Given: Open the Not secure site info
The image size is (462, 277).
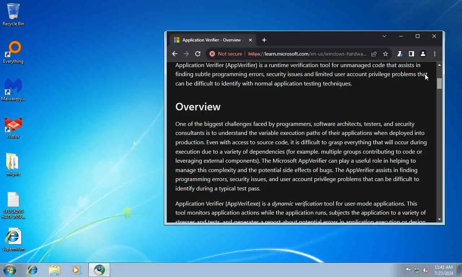Looking at the screenshot, I should coord(226,54).
